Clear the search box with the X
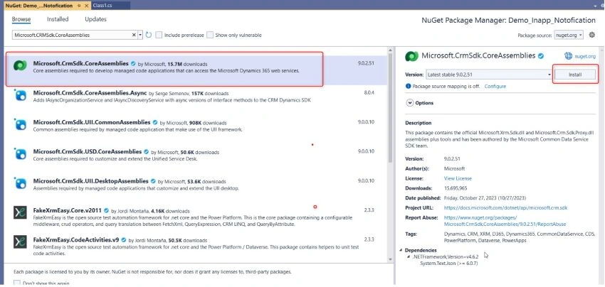The image size is (605, 287). click(x=135, y=35)
